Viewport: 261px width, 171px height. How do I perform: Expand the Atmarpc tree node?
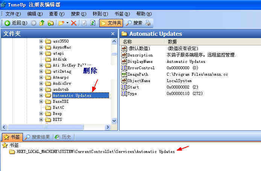tap(41, 77)
